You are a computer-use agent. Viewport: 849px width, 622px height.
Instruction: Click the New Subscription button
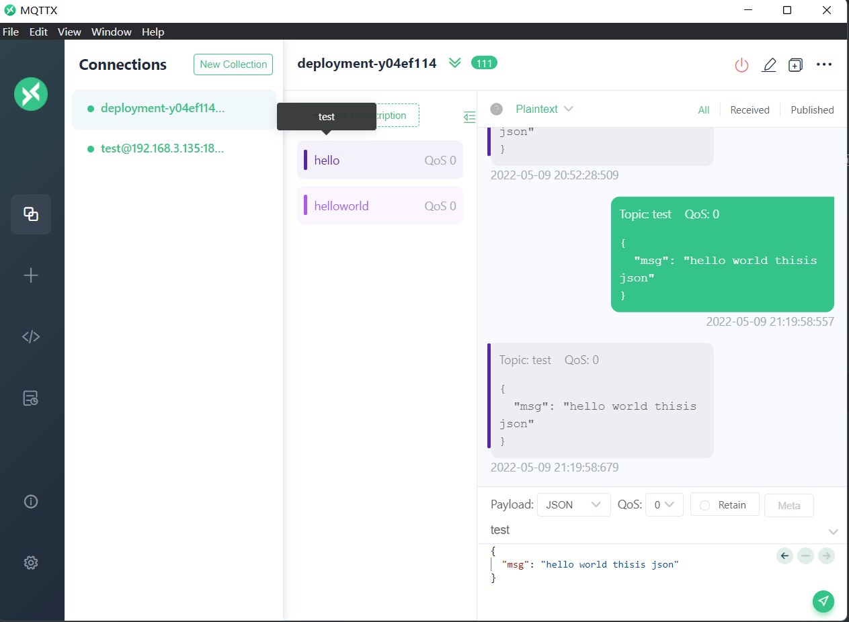pyautogui.click(x=358, y=116)
